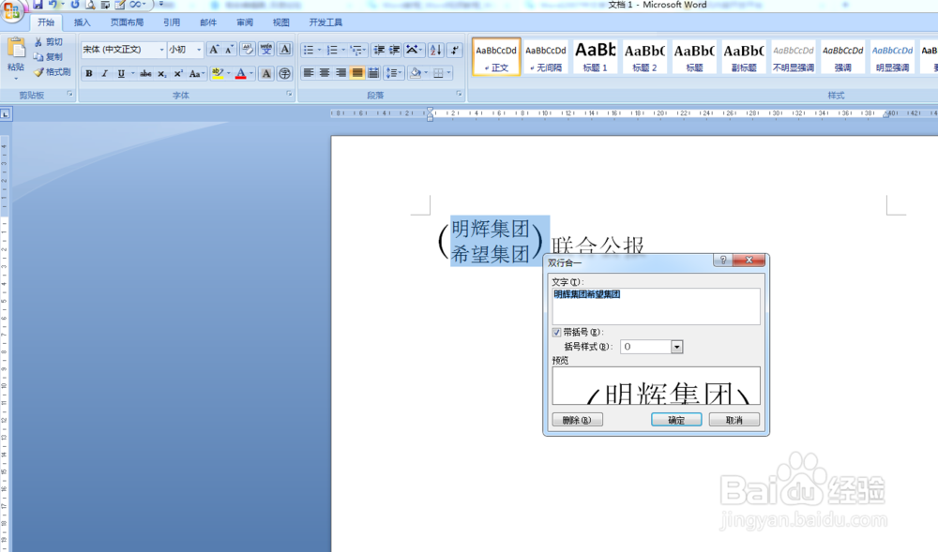Increase paragraph indent
This screenshot has width=938, height=552.
point(394,50)
